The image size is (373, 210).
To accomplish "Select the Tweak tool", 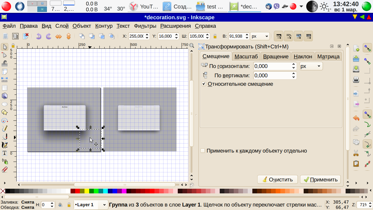I will (5, 63).
